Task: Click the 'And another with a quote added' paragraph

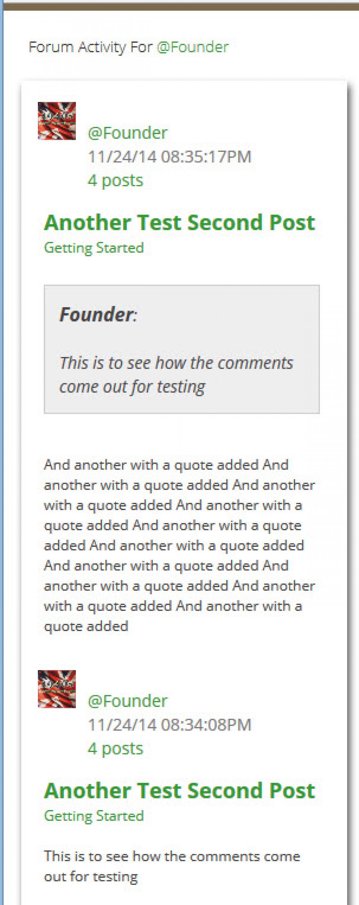Action: pyautogui.click(x=179, y=545)
